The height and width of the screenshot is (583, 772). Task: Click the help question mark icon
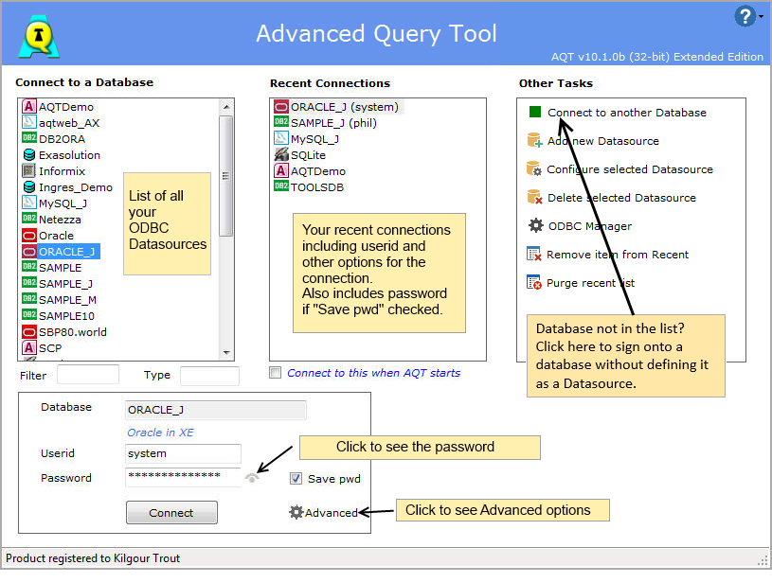point(745,16)
